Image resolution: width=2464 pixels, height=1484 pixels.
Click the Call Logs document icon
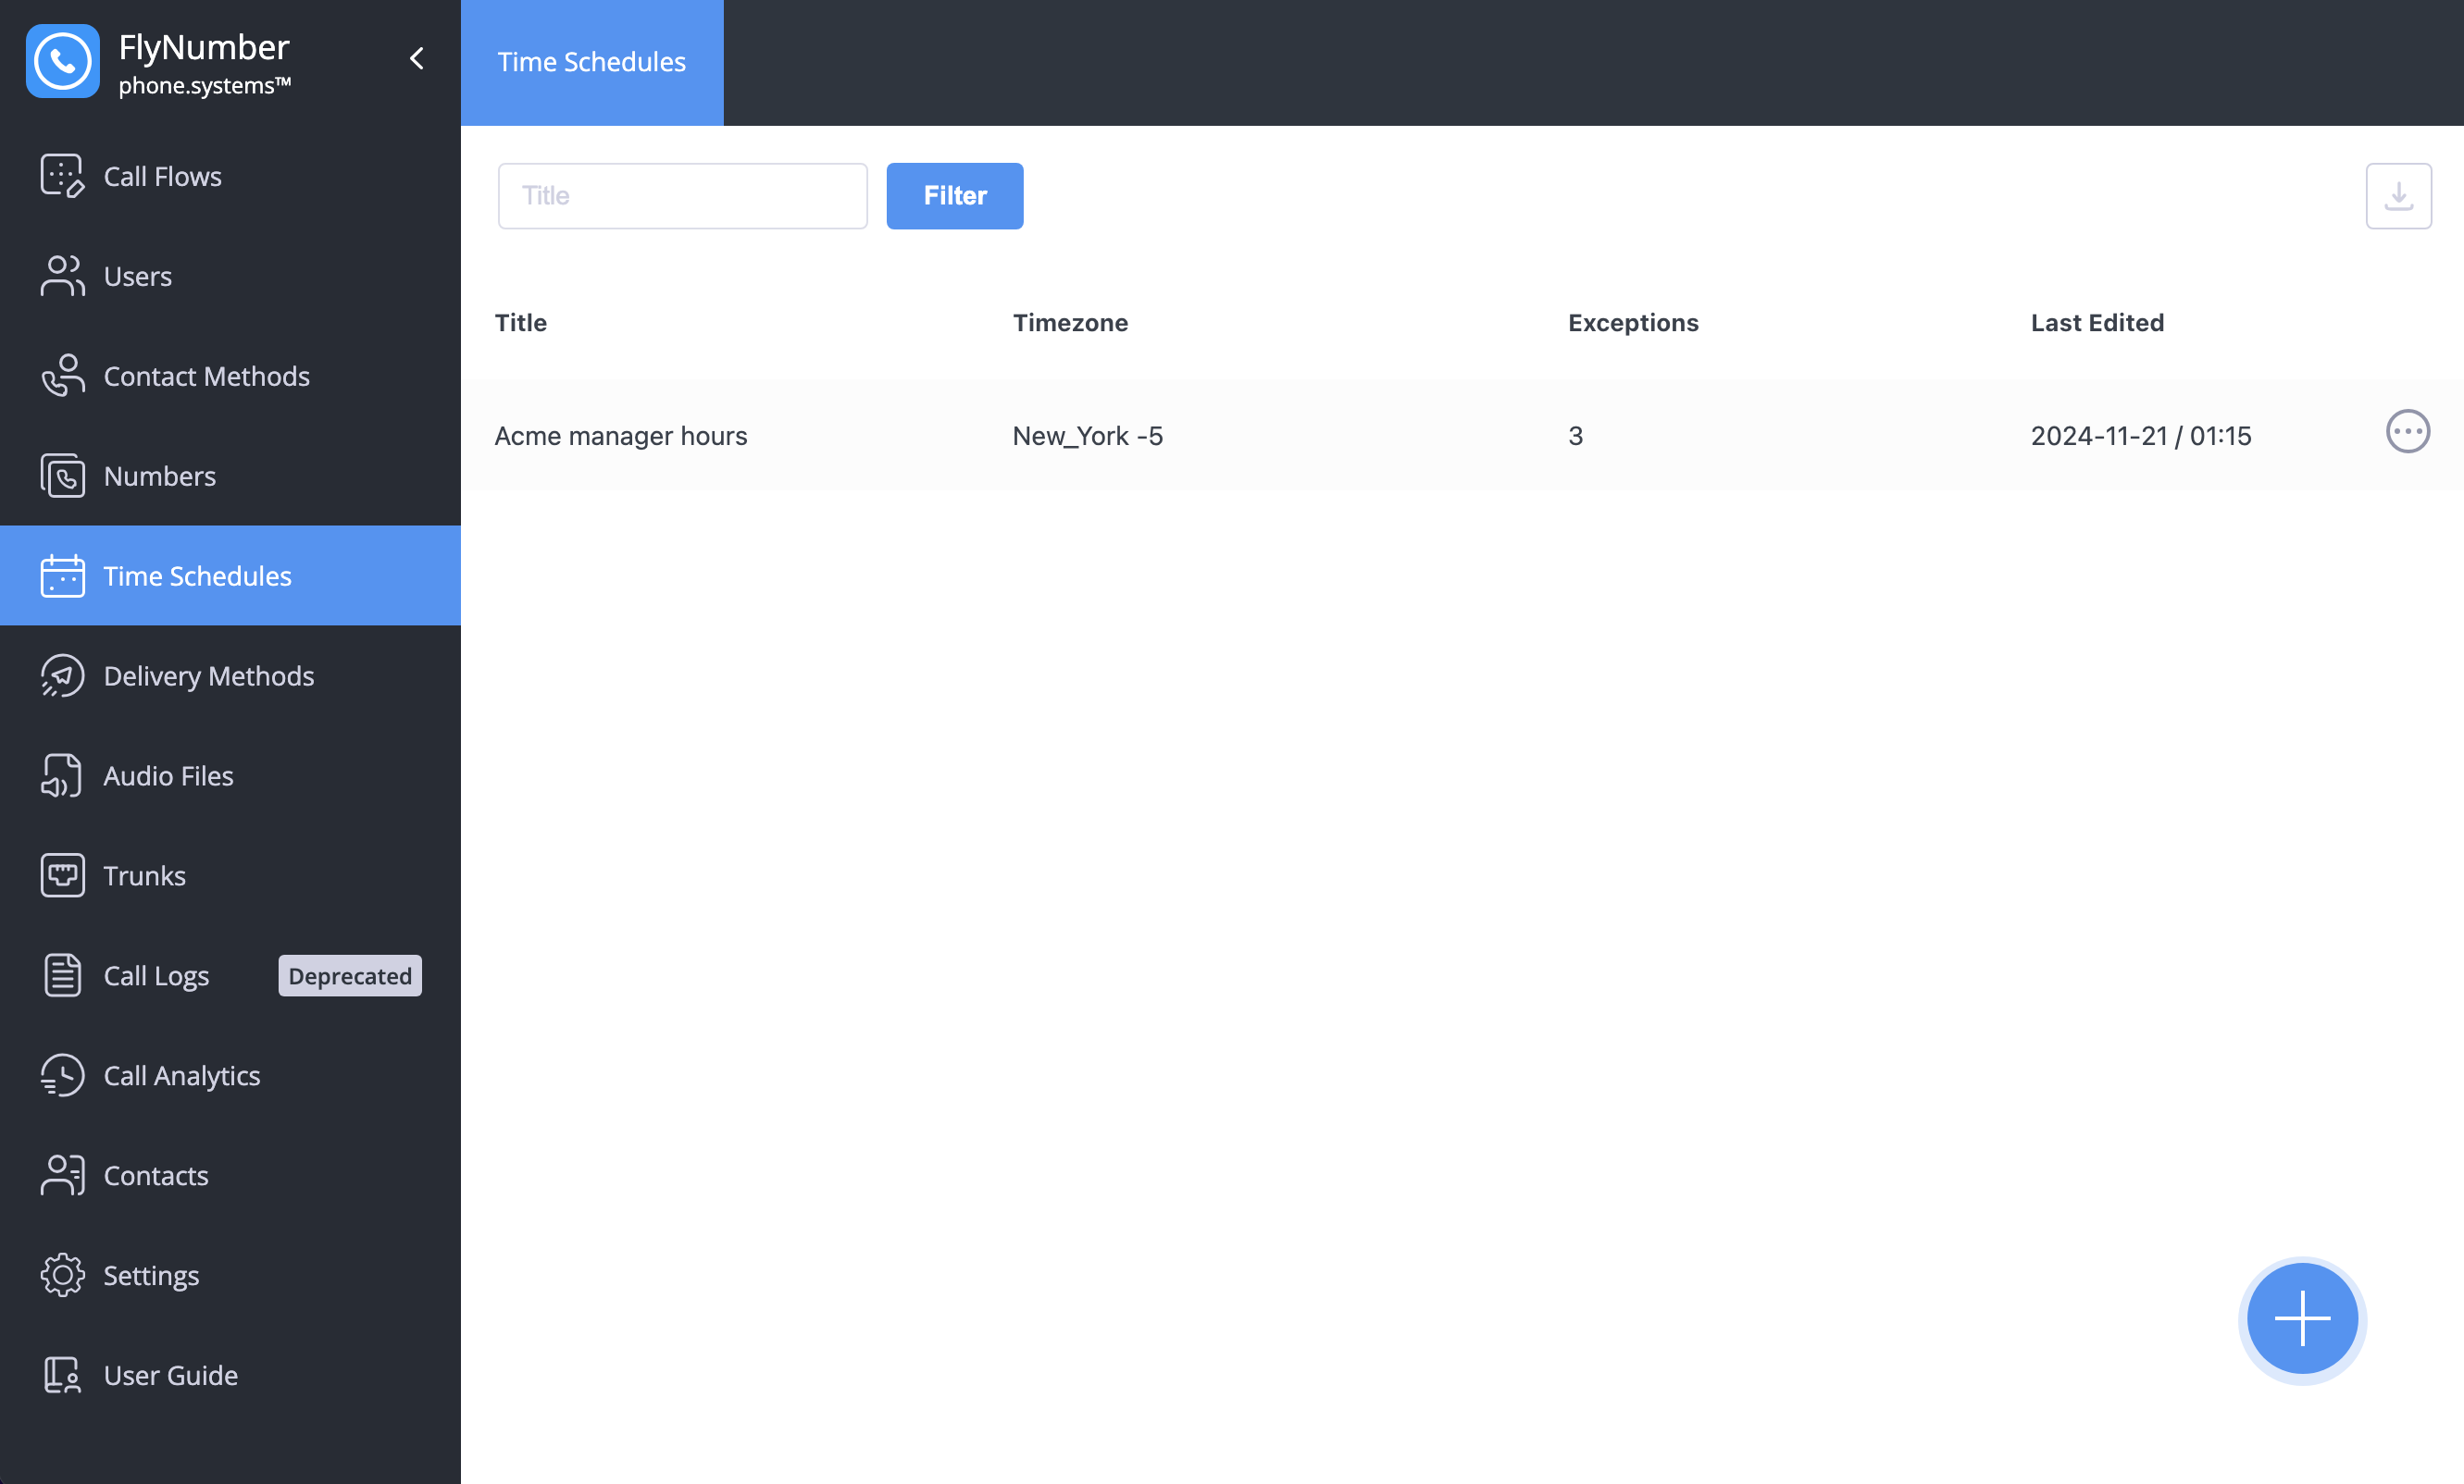(x=62, y=975)
